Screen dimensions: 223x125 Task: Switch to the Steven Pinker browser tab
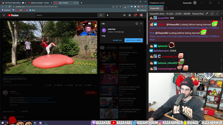click(x=13, y=3)
